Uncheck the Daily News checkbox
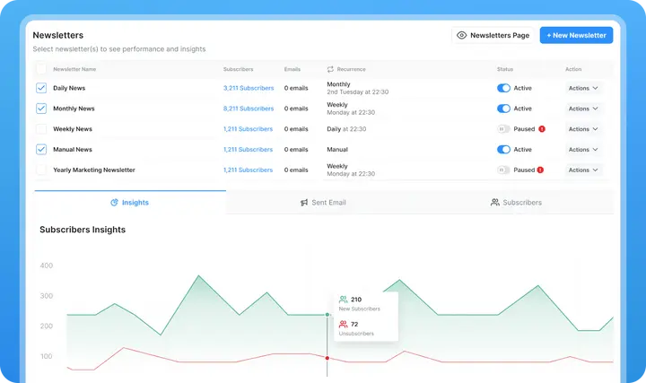 [x=41, y=88]
